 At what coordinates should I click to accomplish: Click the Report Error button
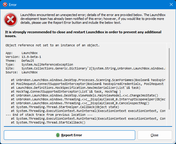tap(70, 135)
